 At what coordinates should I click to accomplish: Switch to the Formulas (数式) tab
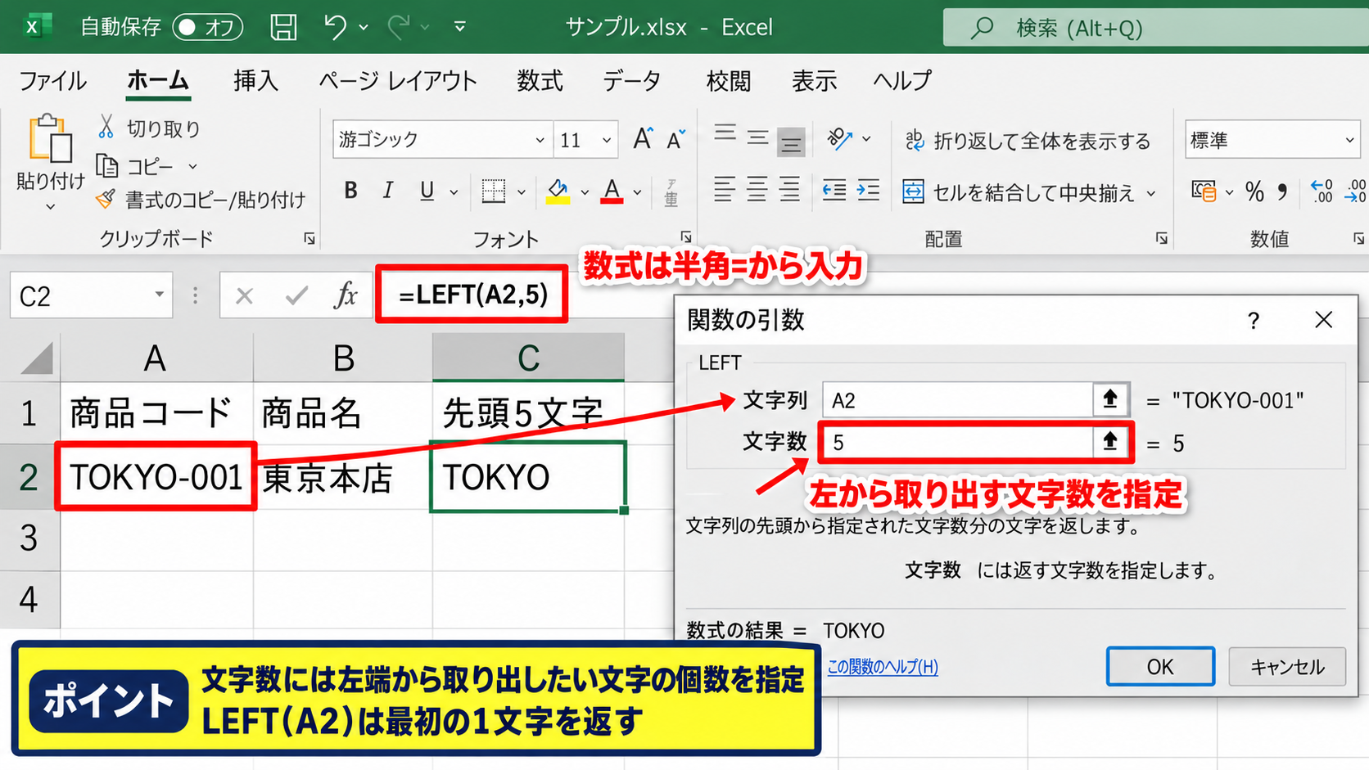click(540, 80)
